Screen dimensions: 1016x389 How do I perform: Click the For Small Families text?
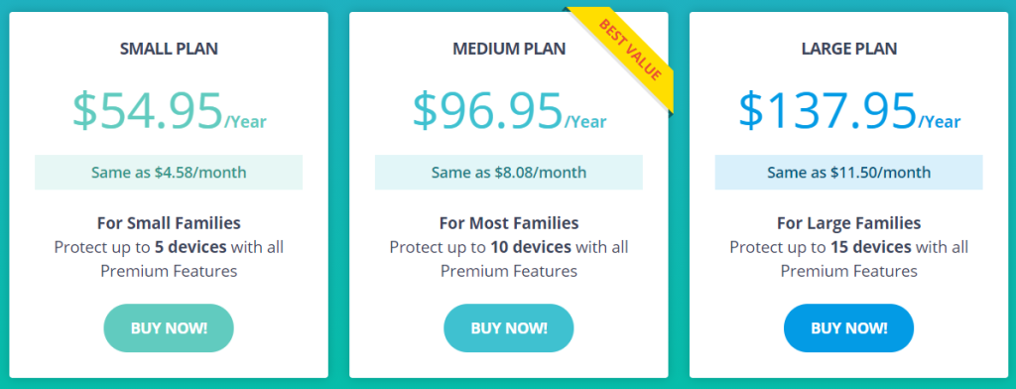(169, 223)
